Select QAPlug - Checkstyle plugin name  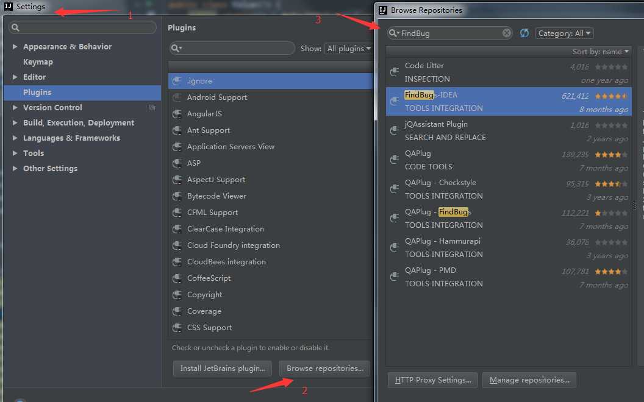pos(440,183)
